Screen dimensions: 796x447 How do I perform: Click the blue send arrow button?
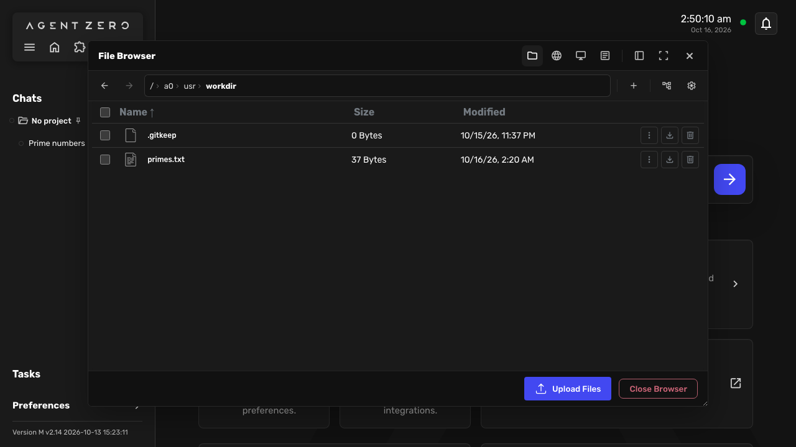(729, 179)
